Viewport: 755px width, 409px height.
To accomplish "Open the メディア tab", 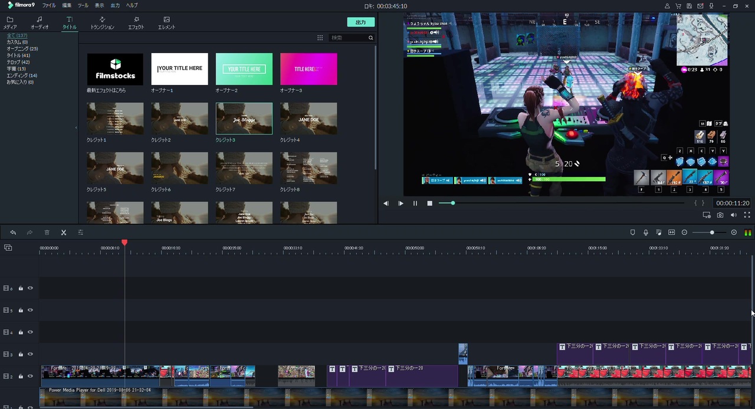I will pos(10,23).
